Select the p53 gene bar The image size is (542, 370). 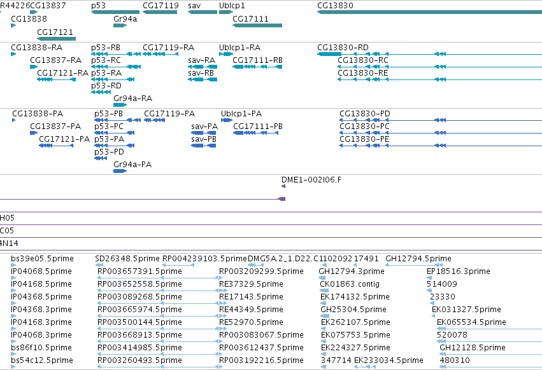[x=115, y=12]
